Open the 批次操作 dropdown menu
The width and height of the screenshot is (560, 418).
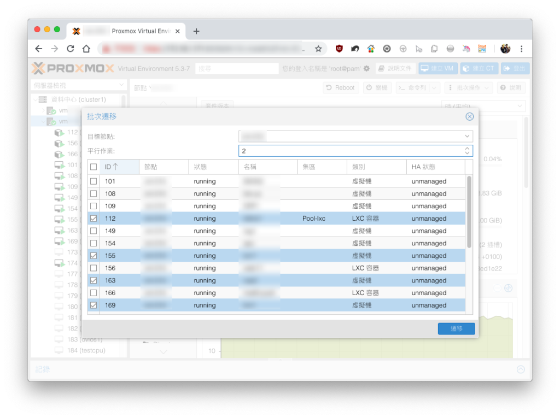[469, 88]
